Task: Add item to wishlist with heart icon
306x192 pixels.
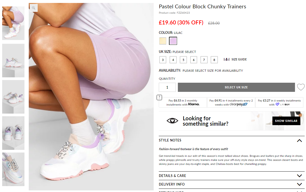Action: (301, 87)
